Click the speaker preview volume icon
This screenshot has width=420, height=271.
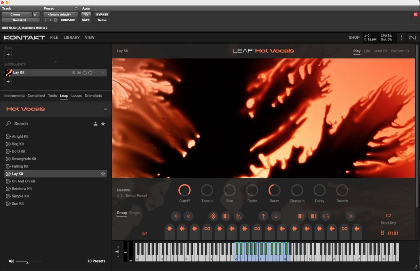[x=11, y=261]
